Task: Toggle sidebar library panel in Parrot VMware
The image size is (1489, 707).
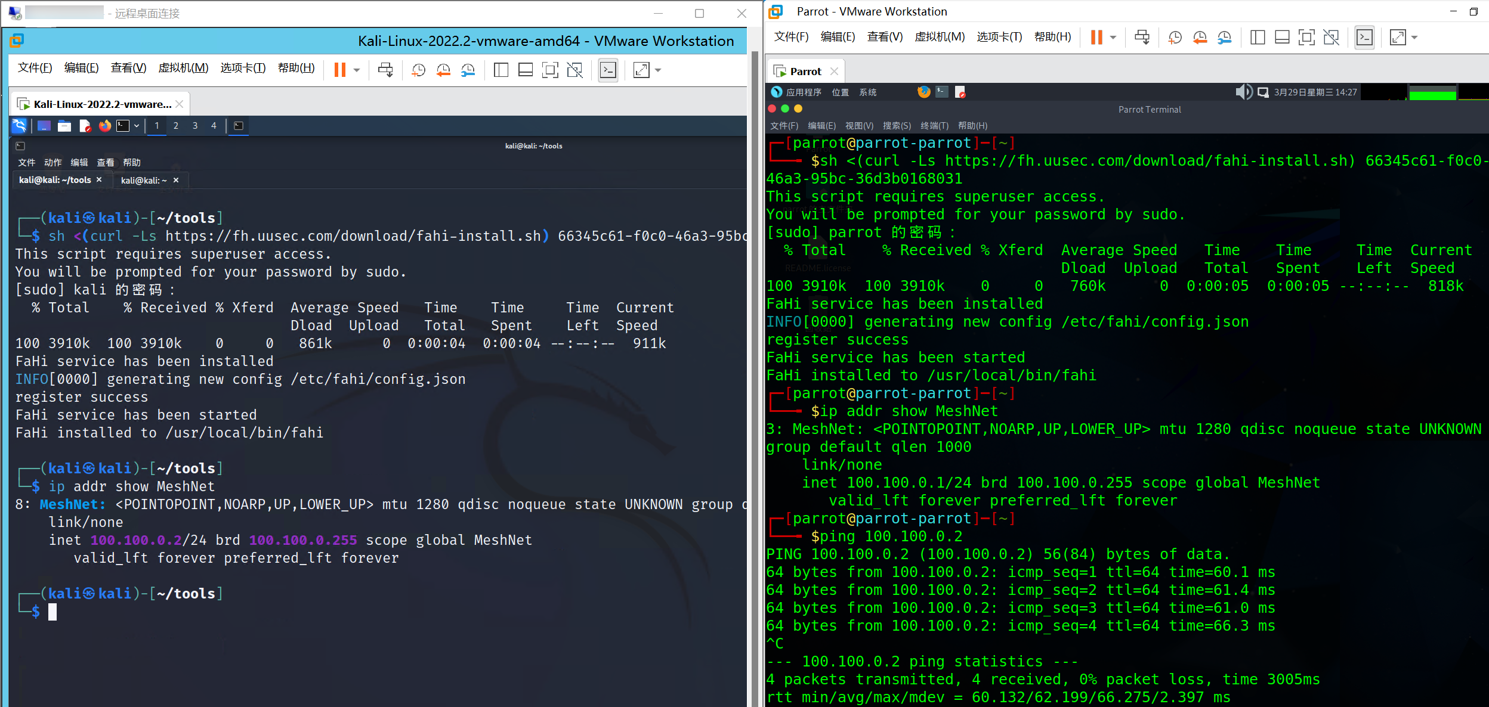Action: point(1257,38)
